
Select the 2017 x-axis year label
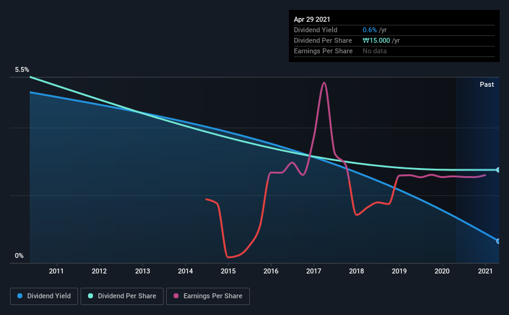[314, 271]
